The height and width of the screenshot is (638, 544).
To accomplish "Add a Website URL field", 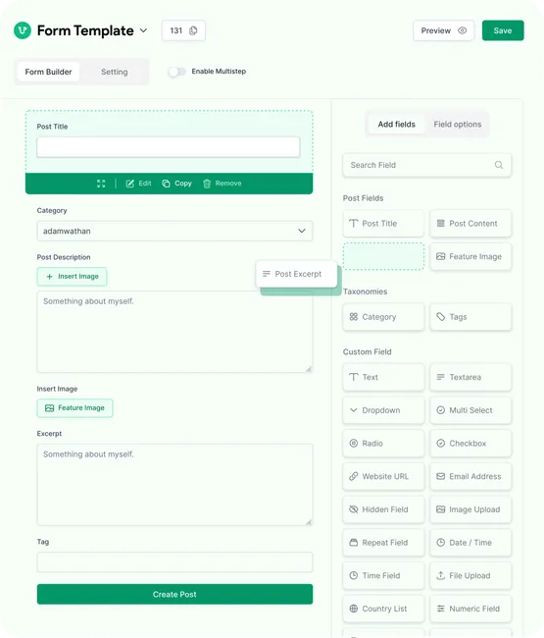I will [x=383, y=476].
